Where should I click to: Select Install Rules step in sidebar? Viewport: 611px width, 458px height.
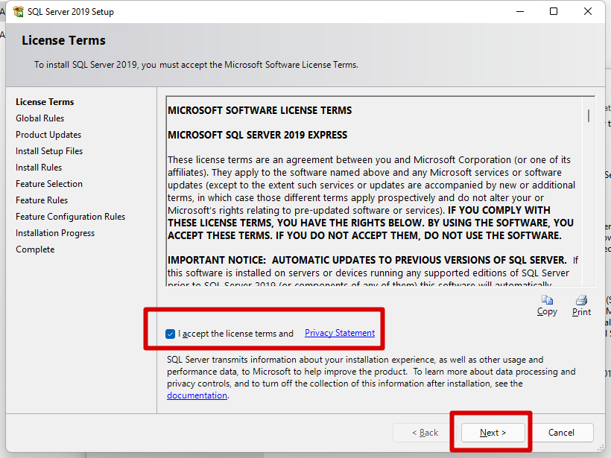pos(39,168)
